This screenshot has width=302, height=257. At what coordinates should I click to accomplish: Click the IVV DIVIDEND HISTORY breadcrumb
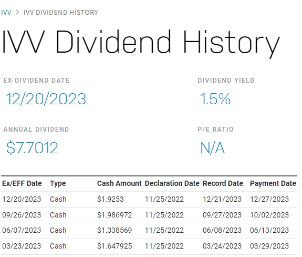point(61,13)
